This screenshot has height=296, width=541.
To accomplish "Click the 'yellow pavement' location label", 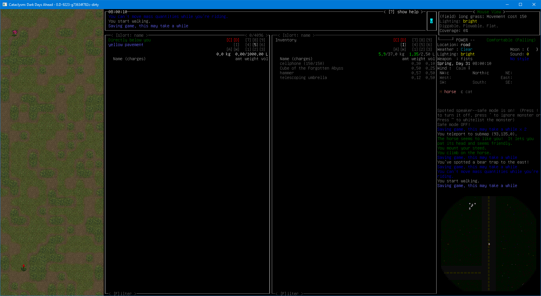I will click(126, 45).
